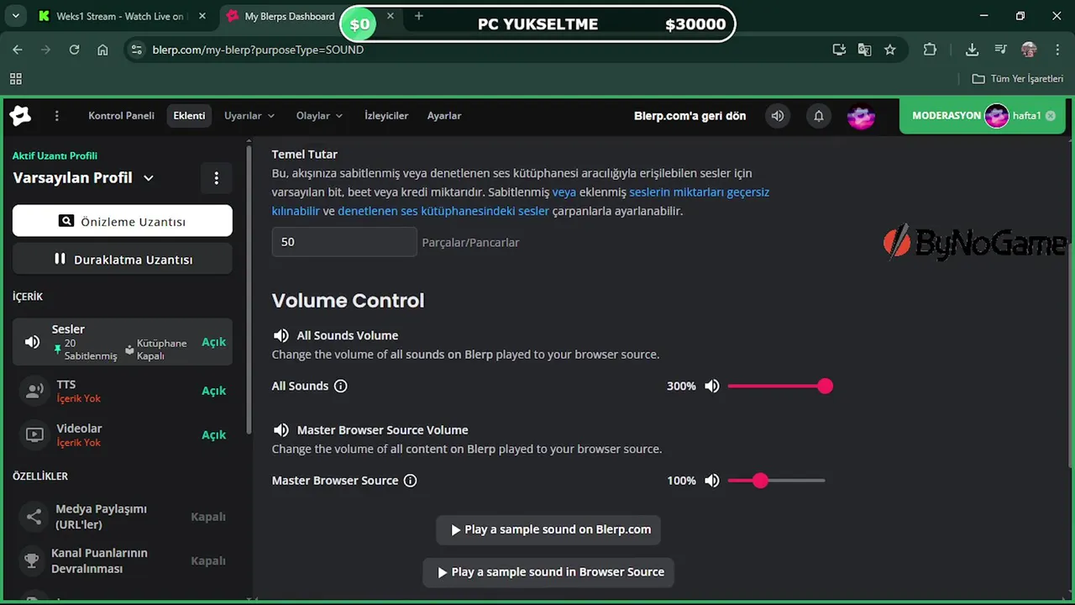Click the hafta1 profile avatar
The height and width of the screenshot is (605, 1075).
[x=997, y=116]
